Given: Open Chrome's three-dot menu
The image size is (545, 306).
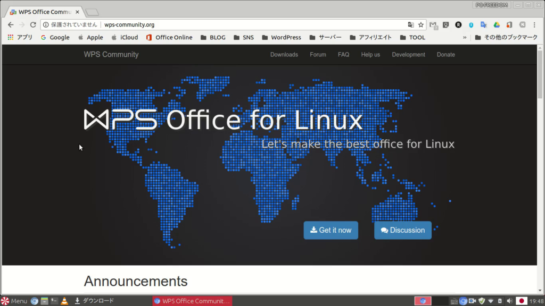Looking at the screenshot, I should 534,24.
